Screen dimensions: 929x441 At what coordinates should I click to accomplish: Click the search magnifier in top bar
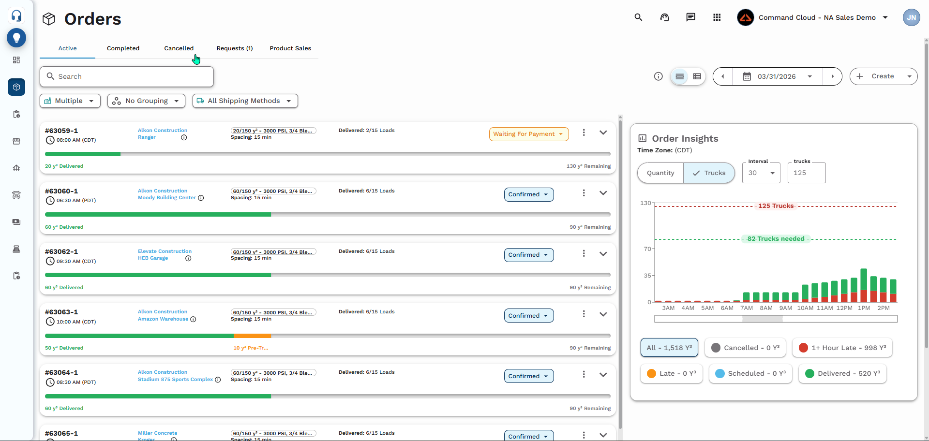(639, 17)
